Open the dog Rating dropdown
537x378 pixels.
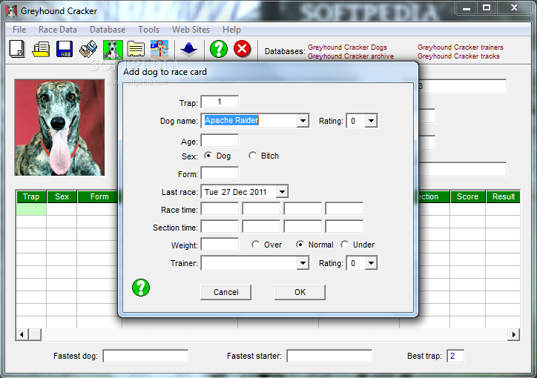click(371, 121)
